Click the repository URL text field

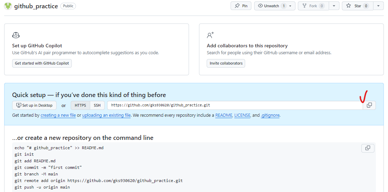[235, 105]
